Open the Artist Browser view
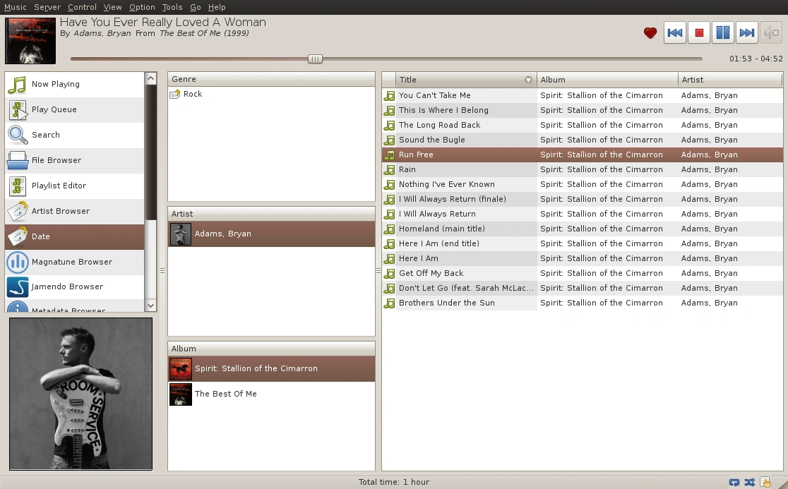Viewport: 788px width, 489px height. [x=74, y=211]
